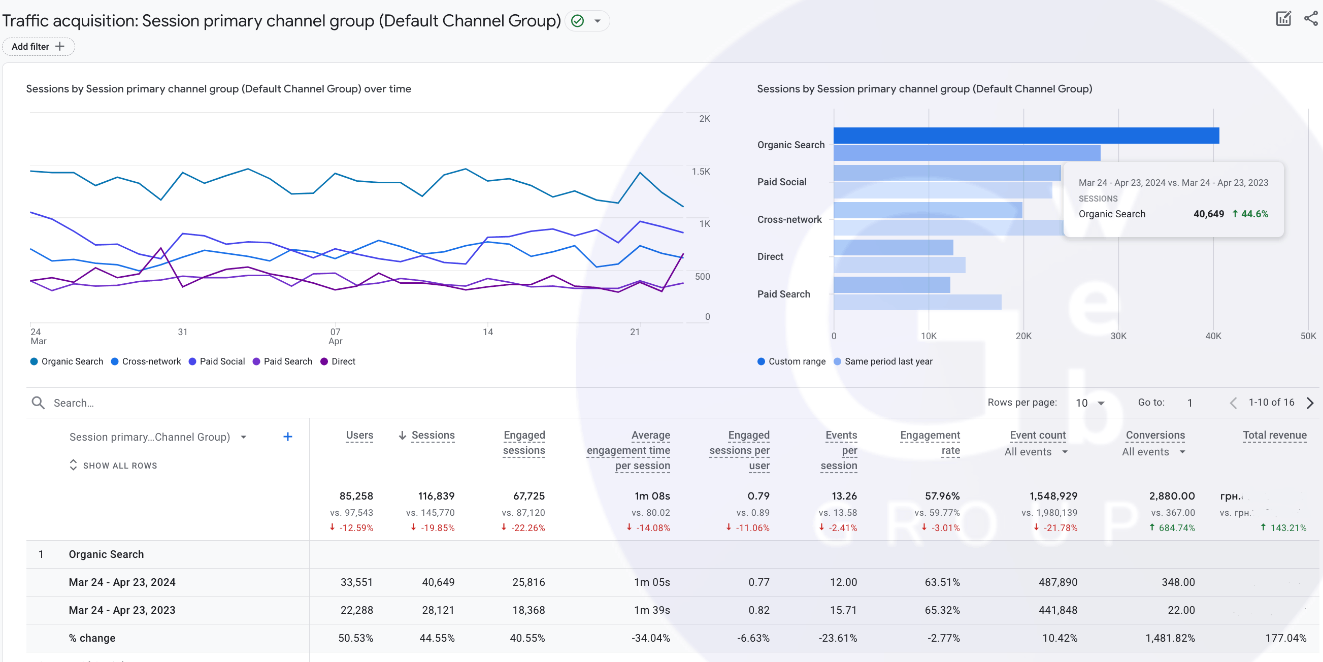1323x662 pixels.
Task: Click the search magnifier icon
Action: [x=38, y=403]
